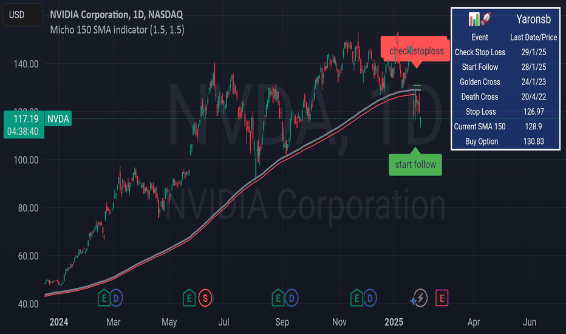Click the Jun time axis label
Viewport: 566px width, 334px height.
coord(530,322)
